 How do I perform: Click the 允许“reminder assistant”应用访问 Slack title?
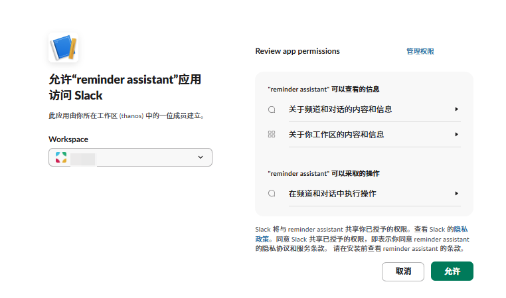click(125, 88)
